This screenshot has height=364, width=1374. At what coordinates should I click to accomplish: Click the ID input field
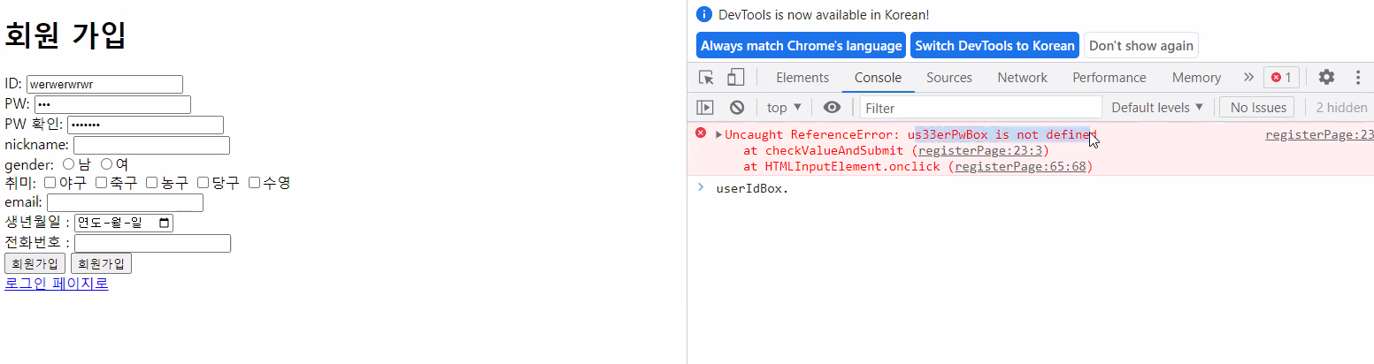pyautogui.click(x=104, y=84)
